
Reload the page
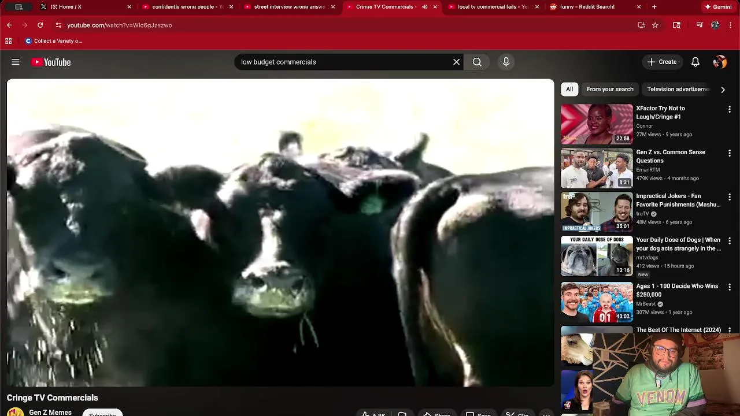(x=40, y=25)
